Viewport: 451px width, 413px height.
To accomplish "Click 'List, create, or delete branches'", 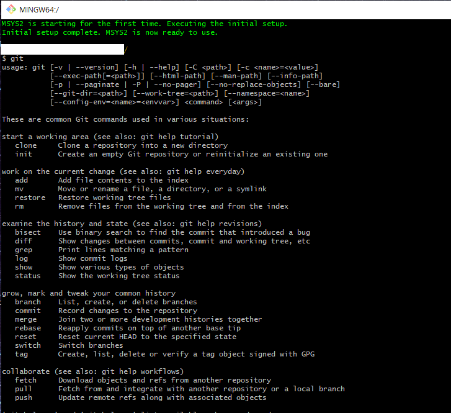I will [128, 302].
